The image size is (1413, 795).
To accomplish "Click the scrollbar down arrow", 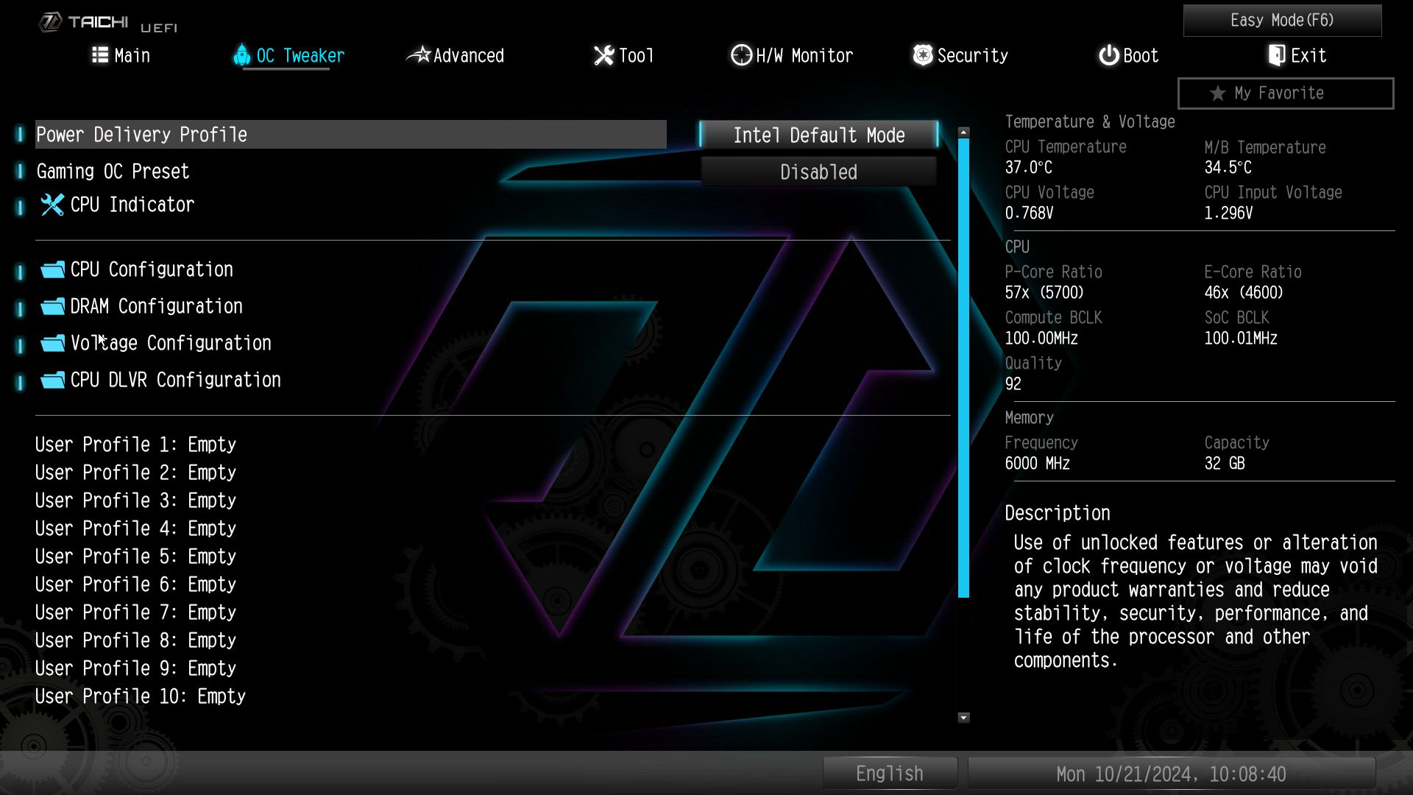I will [963, 718].
